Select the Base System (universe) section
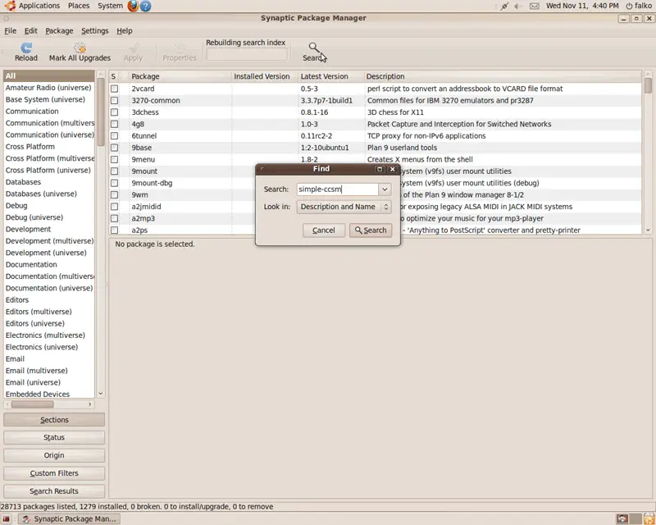This screenshot has width=656, height=525. coord(49,99)
